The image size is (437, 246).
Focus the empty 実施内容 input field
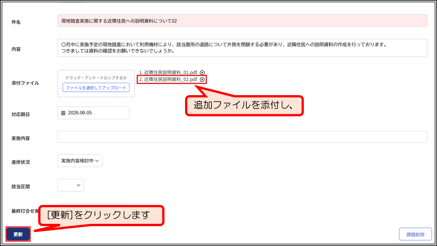coord(242,137)
